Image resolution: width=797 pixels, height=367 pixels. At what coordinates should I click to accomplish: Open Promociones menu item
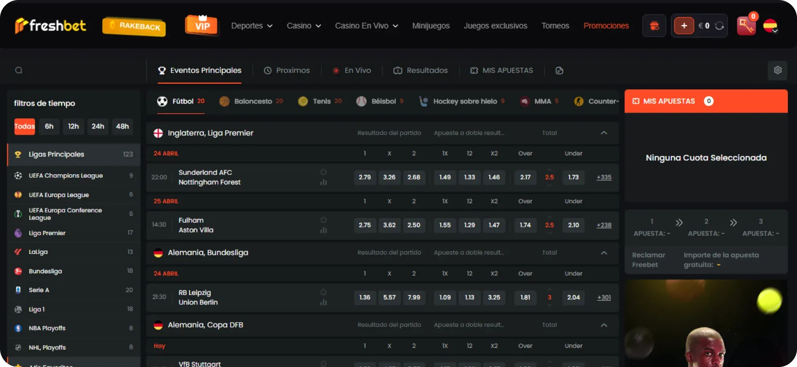pos(606,26)
